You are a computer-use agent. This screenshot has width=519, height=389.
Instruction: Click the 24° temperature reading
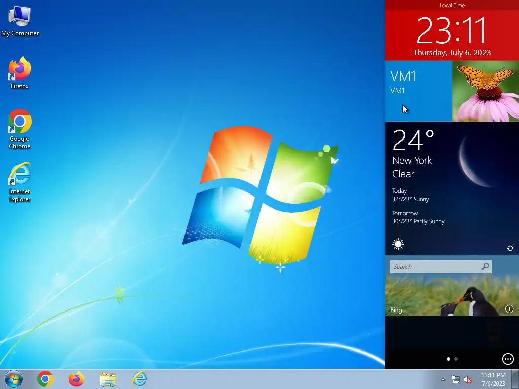(413, 140)
